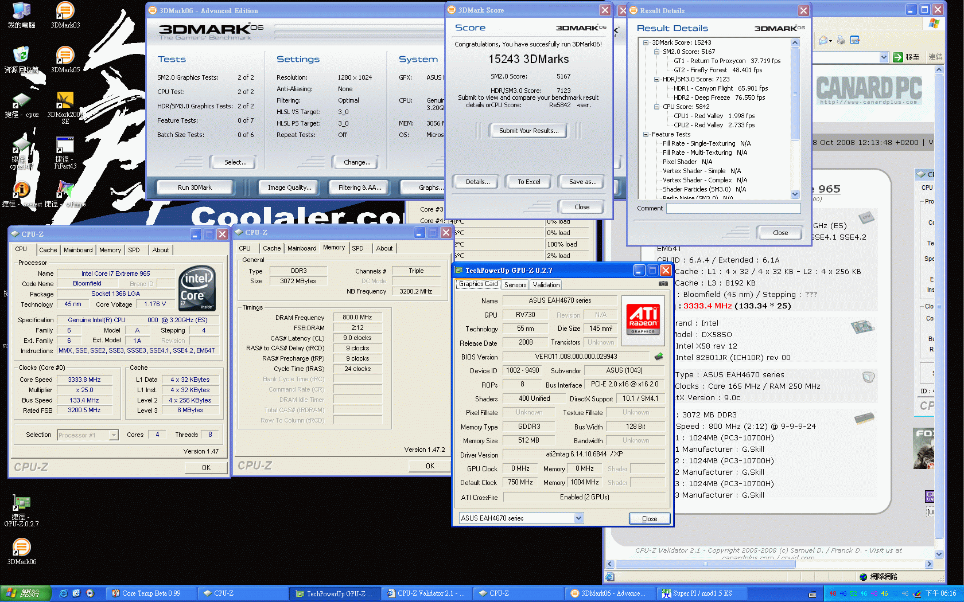
Task: Click in the Result Details Comment field
Action: coord(733,208)
